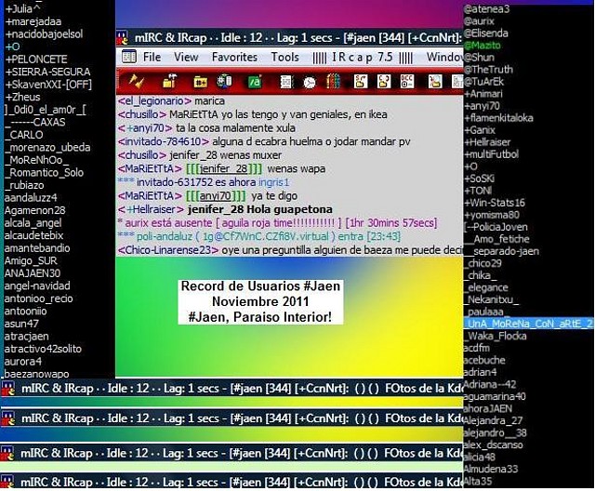
Task: Select green operator @Mazito
Action: pos(483,46)
